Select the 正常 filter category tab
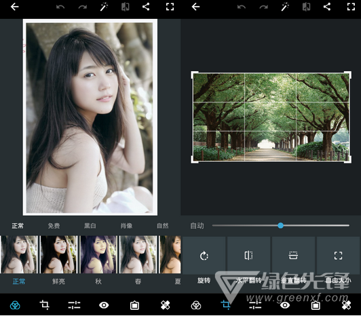 click(x=18, y=226)
